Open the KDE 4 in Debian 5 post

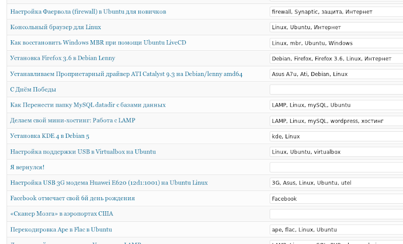pyautogui.click(x=49, y=136)
